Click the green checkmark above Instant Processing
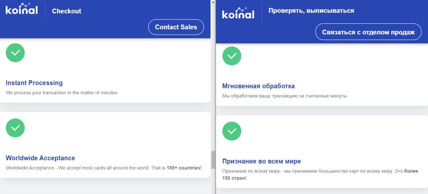Viewport: 428px width, 194px height. pyautogui.click(x=15, y=53)
